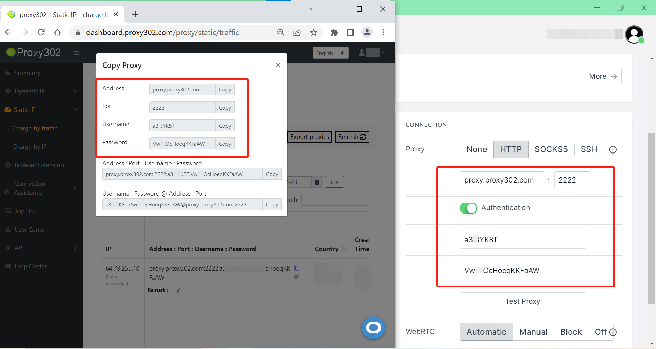This screenshot has width=656, height=349.
Task: Copy the proxy Password
Action: (x=225, y=144)
